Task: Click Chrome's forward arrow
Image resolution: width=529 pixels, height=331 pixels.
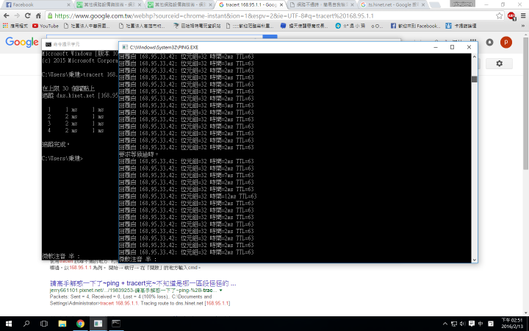Action: coord(17,15)
